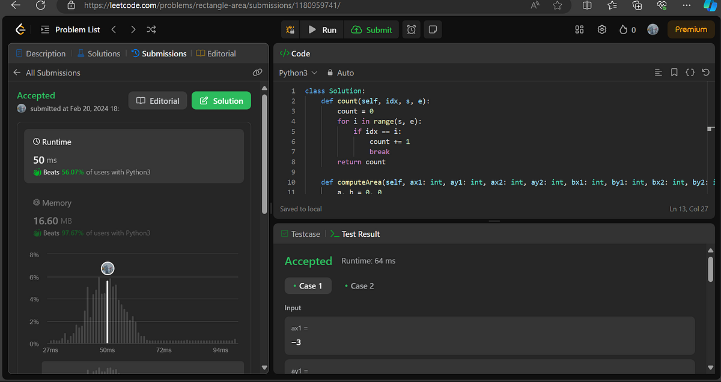Go to next problem arrow

[x=133, y=29]
